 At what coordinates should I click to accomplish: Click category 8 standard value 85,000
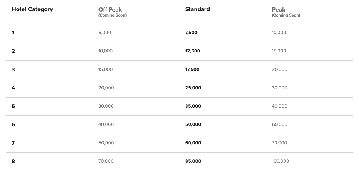pyautogui.click(x=193, y=161)
